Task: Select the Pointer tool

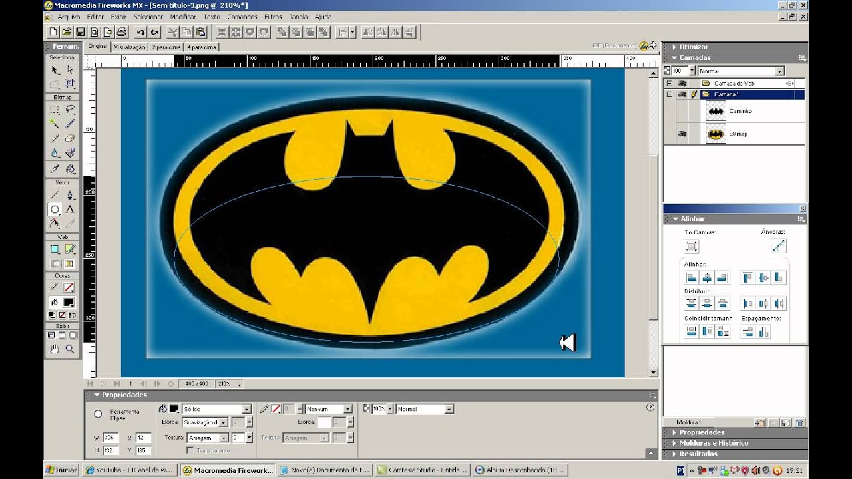Action: (55, 70)
